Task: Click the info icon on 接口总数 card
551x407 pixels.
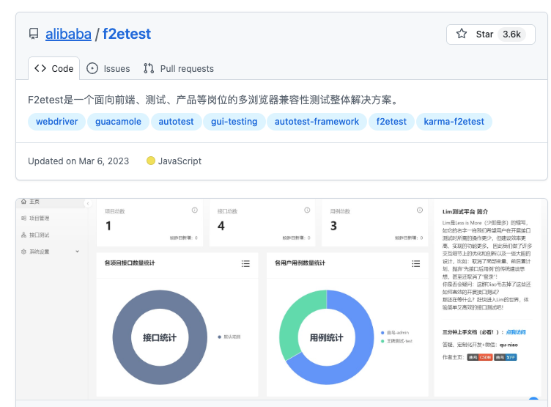Action: (307, 210)
